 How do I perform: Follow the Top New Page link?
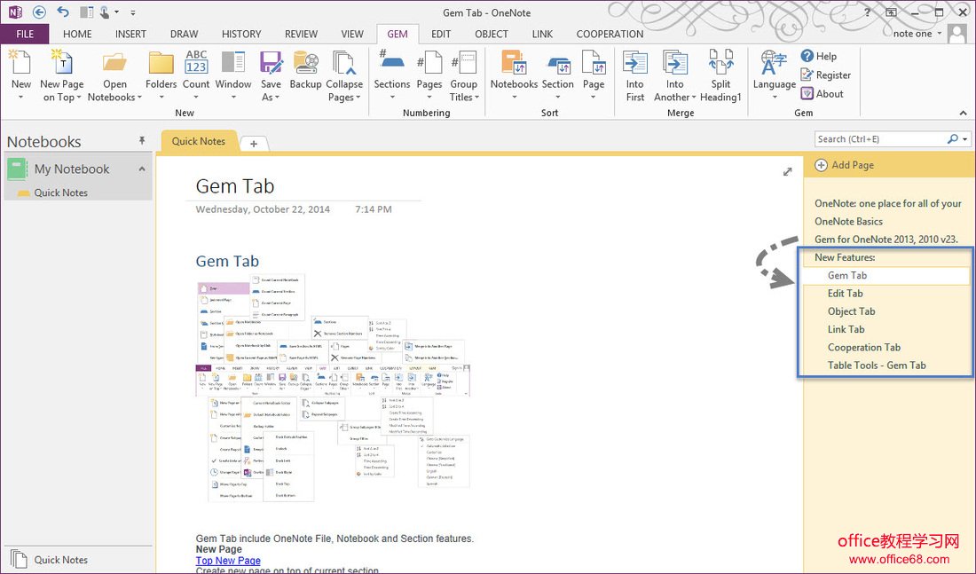[x=228, y=561]
